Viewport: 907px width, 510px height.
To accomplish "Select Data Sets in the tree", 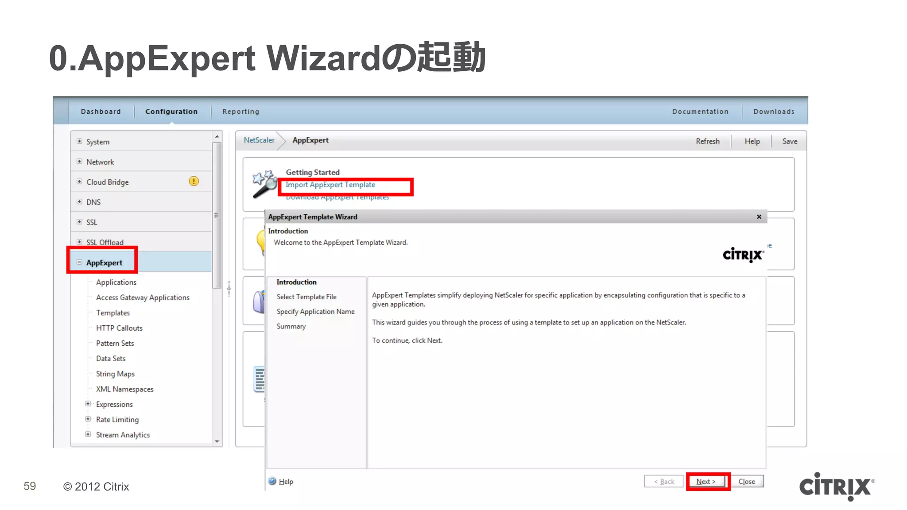I will [111, 358].
